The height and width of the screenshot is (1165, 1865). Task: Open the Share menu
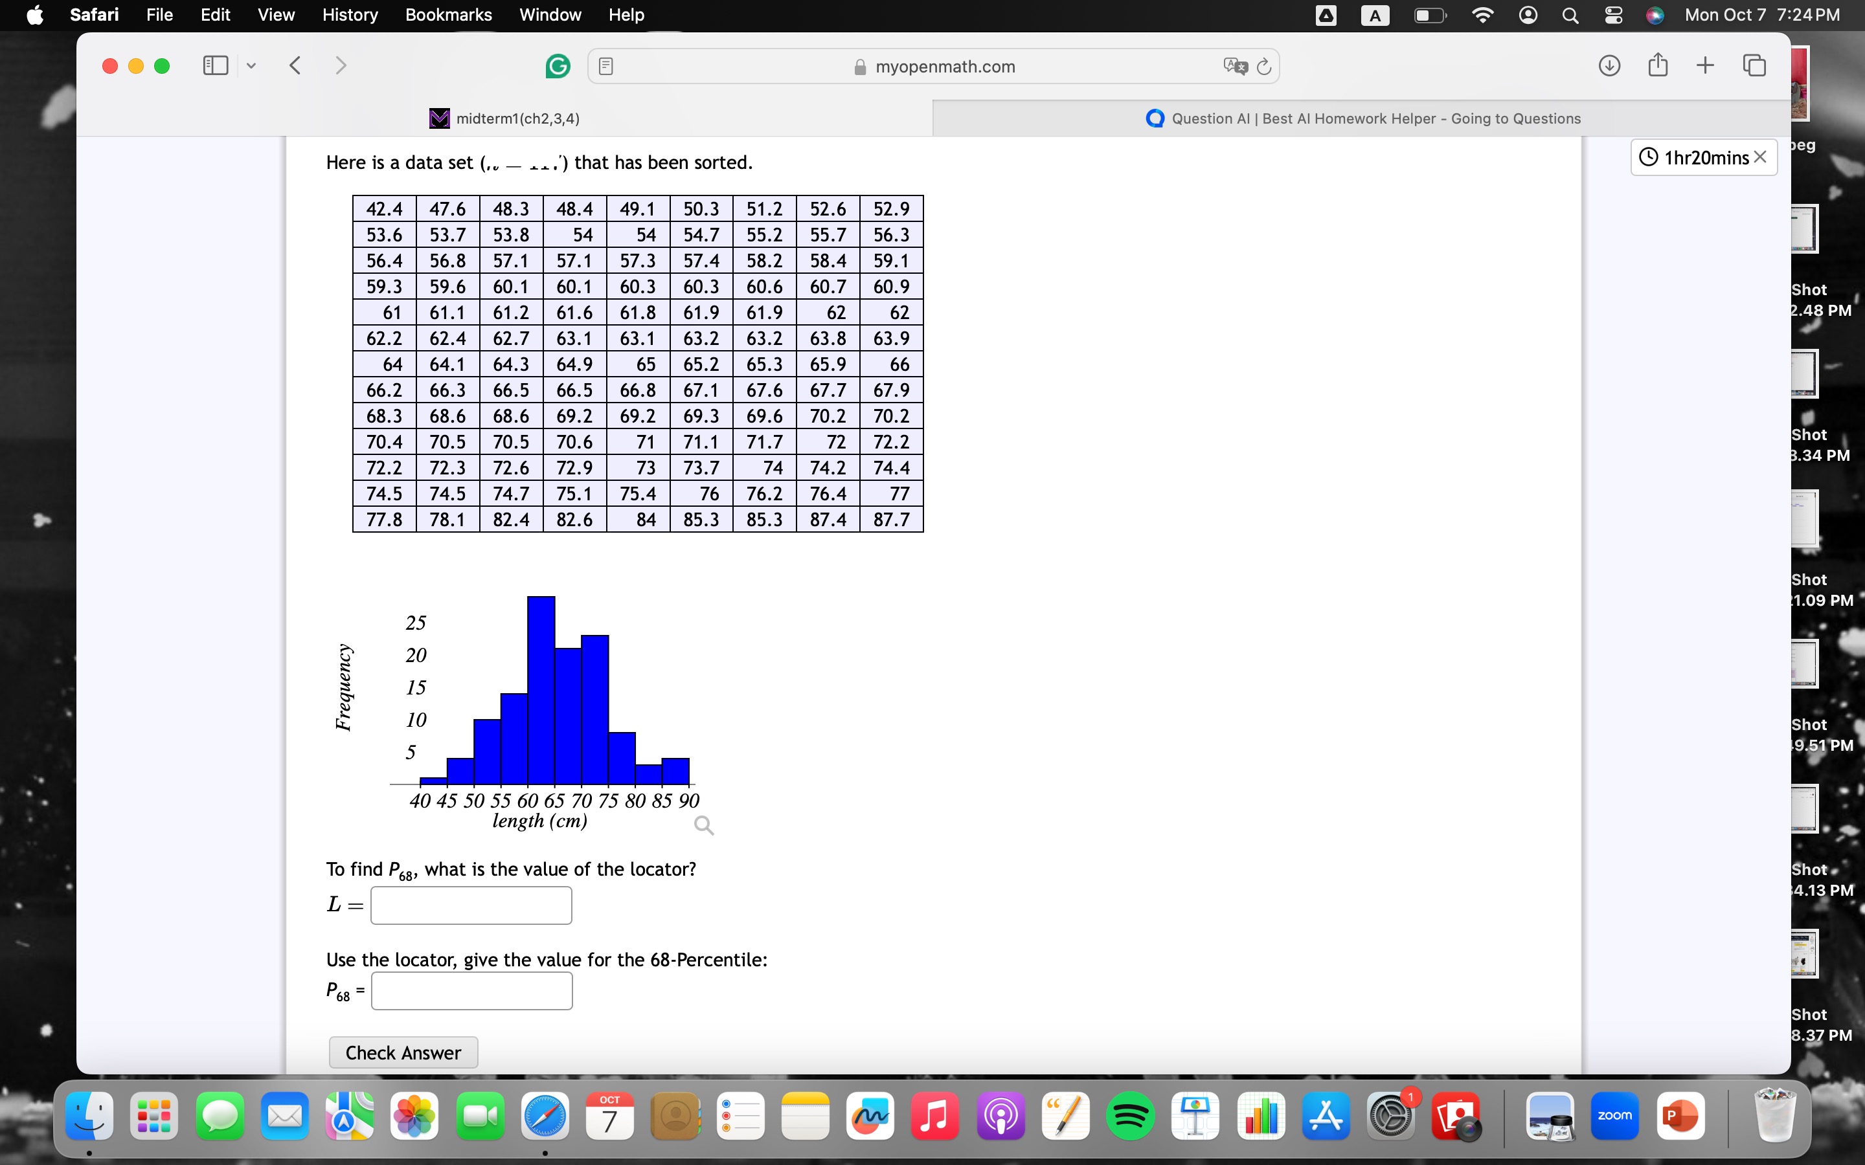coord(1658,65)
